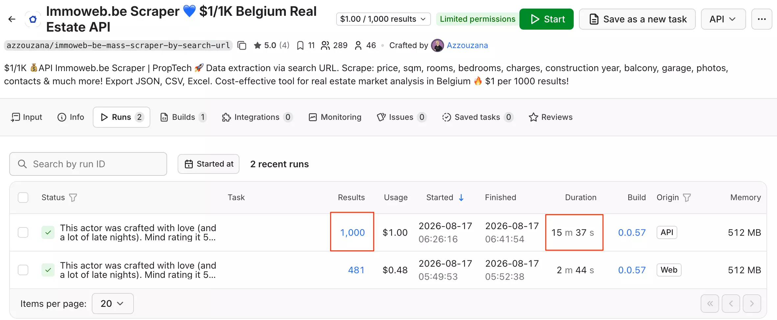Open the 481 results link
Screen dimensions: 777x320
pos(356,270)
